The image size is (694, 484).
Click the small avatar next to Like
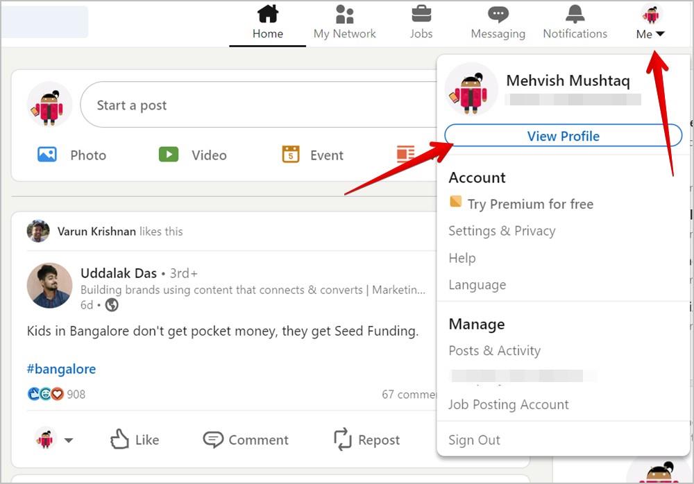(x=45, y=439)
